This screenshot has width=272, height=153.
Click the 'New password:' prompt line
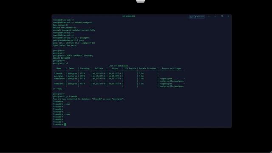[60, 25]
